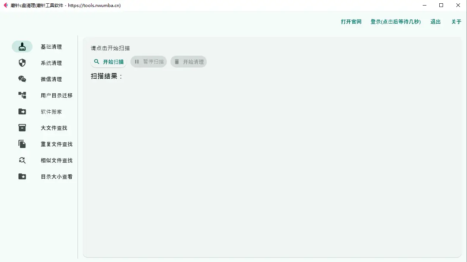Click the magnifier icon inside 开始扫描
The image size is (467, 262).
click(x=97, y=62)
